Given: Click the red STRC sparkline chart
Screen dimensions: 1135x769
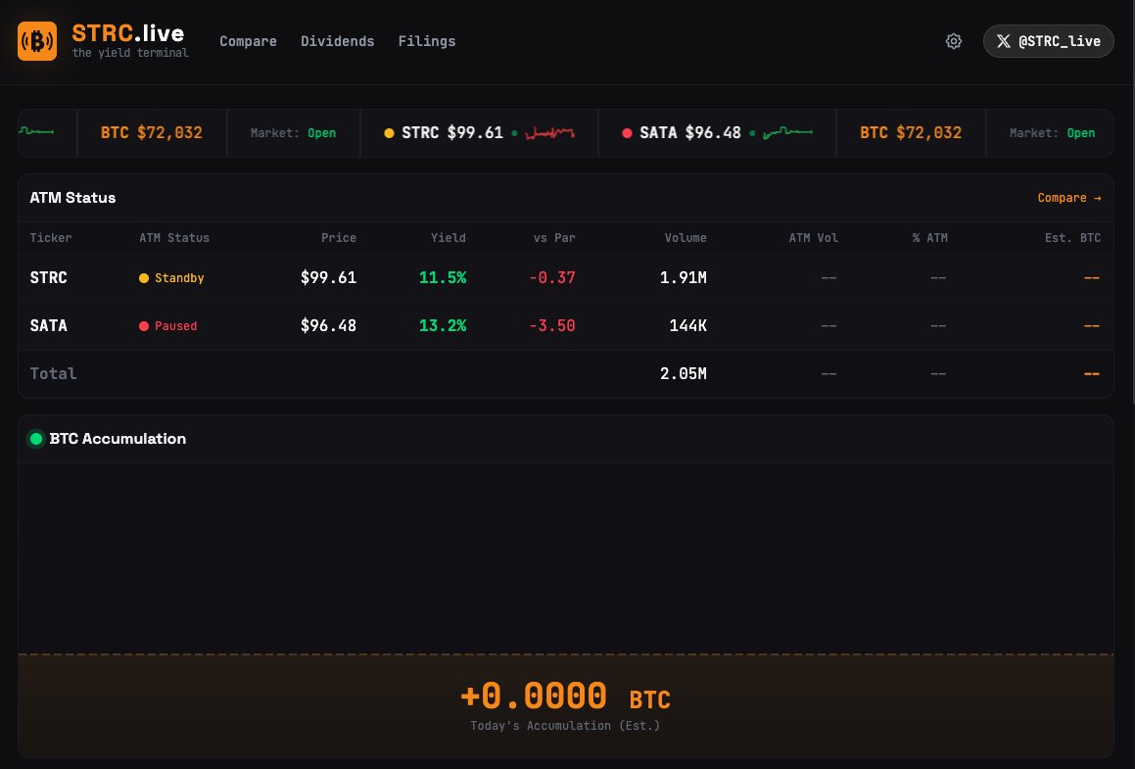Looking at the screenshot, I should pyautogui.click(x=549, y=132).
